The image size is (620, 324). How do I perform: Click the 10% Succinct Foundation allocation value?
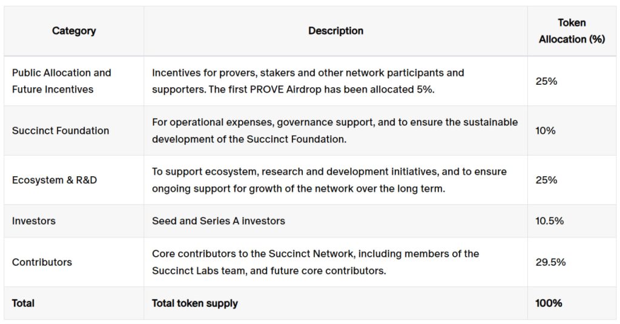[x=546, y=131]
